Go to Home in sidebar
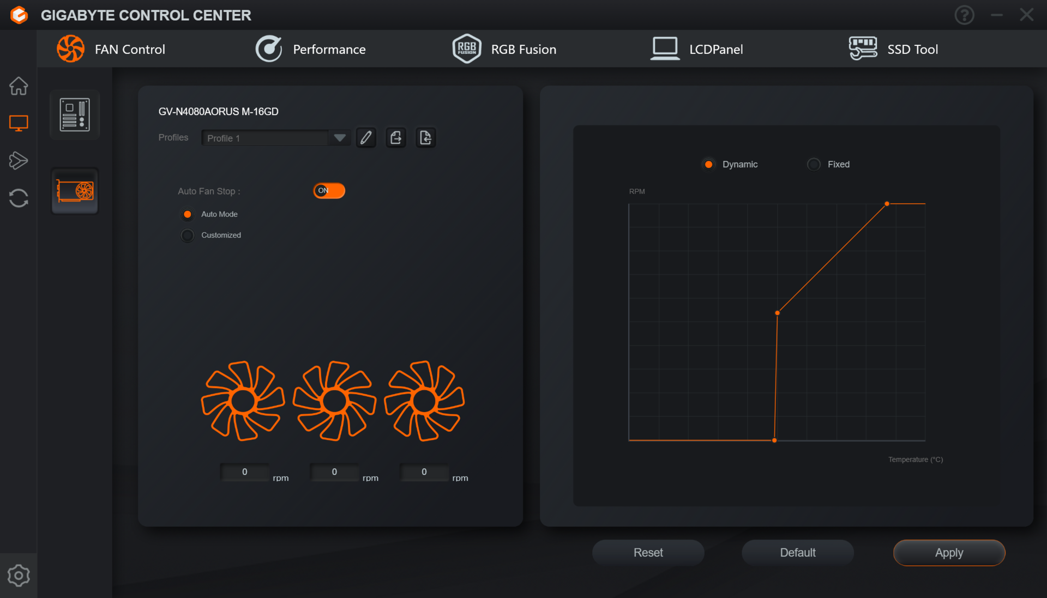 pyautogui.click(x=19, y=86)
